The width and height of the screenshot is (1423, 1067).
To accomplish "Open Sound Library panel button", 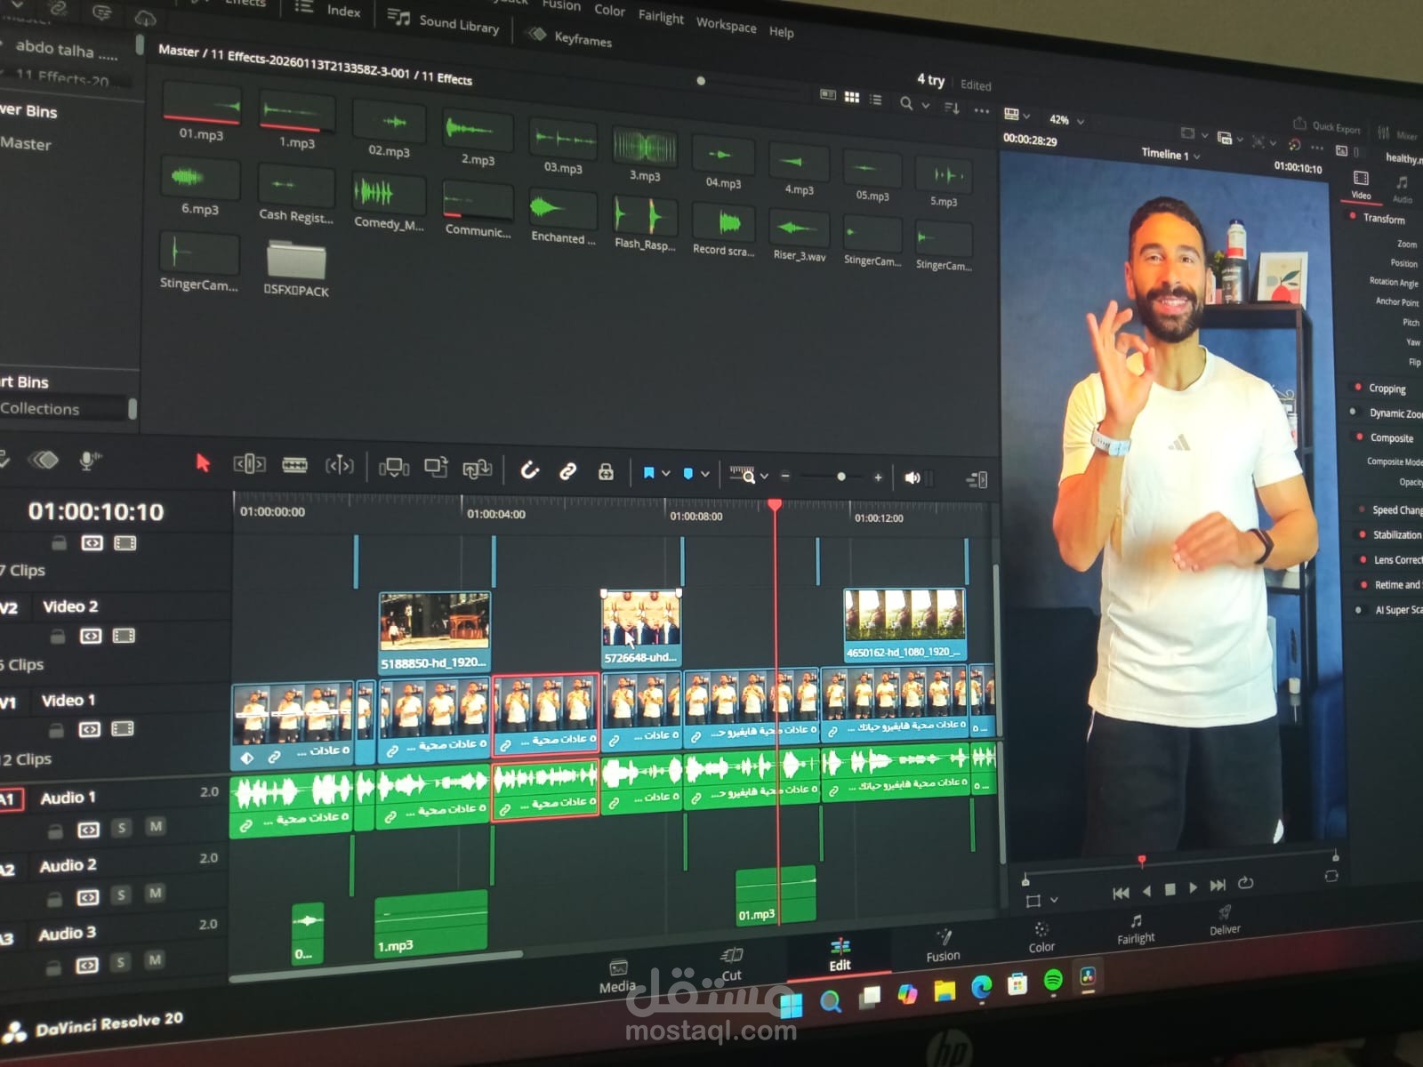I will [x=444, y=22].
